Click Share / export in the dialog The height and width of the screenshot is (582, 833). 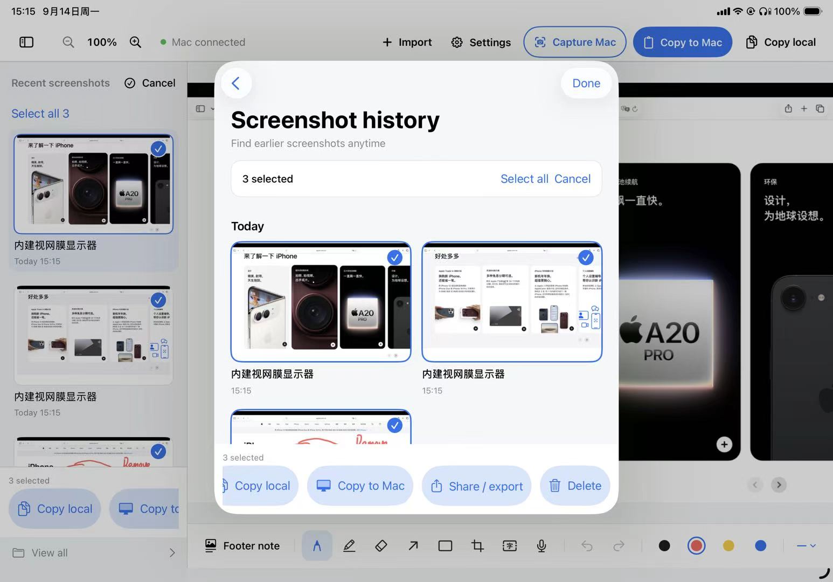coord(476,486)
